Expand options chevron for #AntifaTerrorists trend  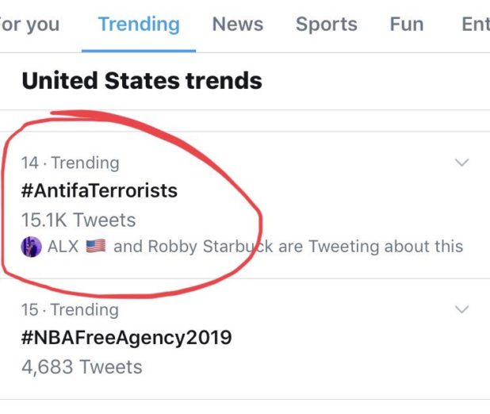[x=461, y=163]
